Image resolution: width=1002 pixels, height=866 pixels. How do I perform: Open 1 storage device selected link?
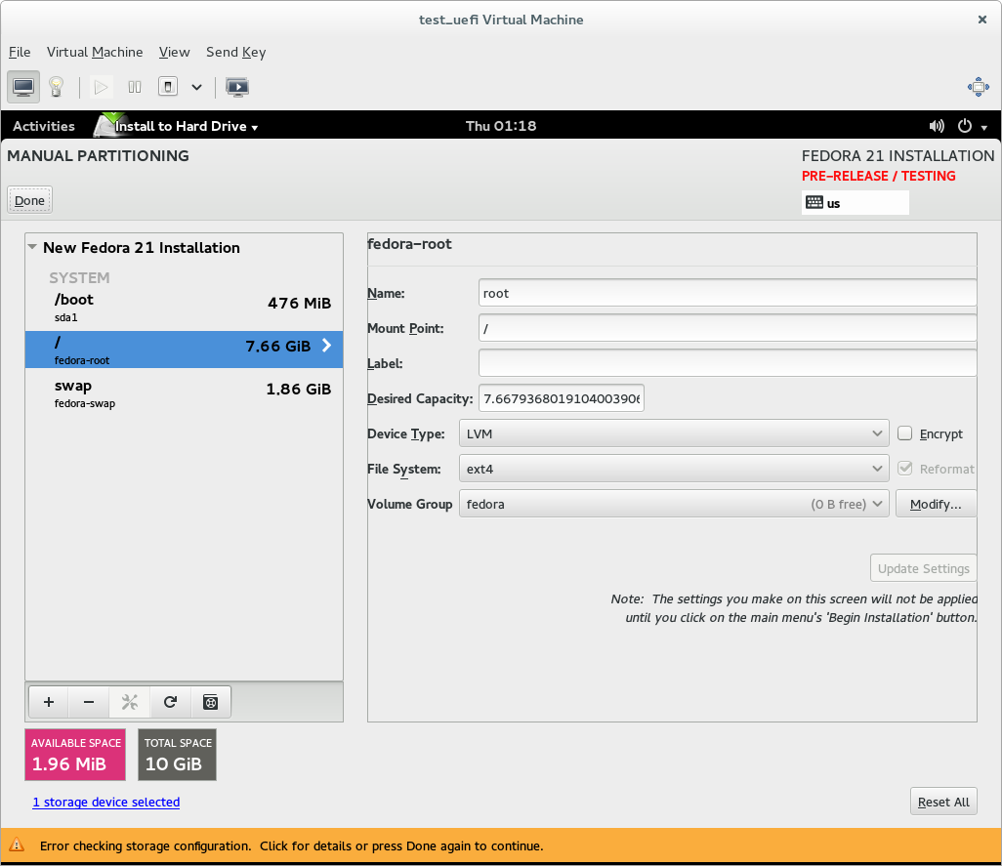[x=106, y=803]
